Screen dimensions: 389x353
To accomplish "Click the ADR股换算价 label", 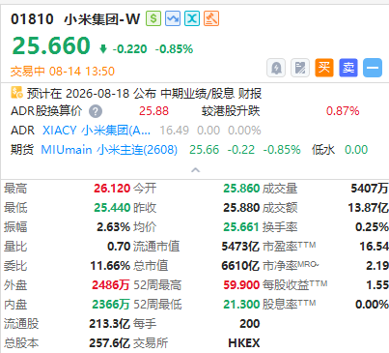I will click(x=46, y=111).
